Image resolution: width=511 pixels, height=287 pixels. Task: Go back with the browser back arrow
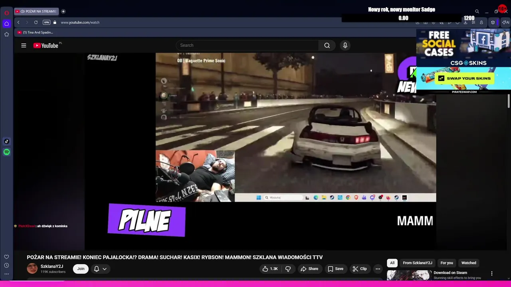pos(18,22)
